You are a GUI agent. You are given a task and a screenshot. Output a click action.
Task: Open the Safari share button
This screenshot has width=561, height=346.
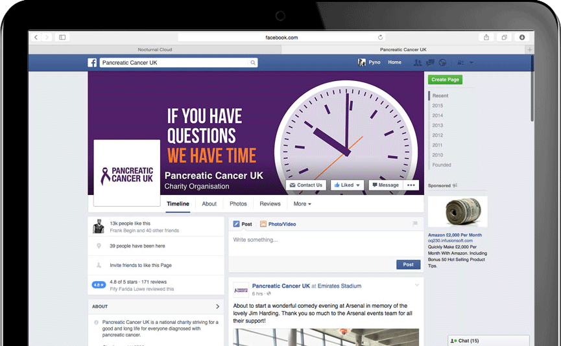[x=486, y=37]
